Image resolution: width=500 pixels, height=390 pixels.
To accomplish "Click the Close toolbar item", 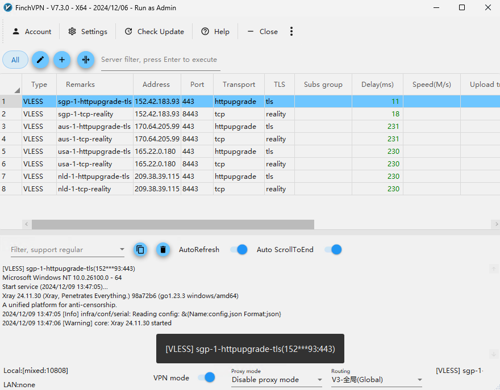I will pyautogui.click(x=262, y=32).
